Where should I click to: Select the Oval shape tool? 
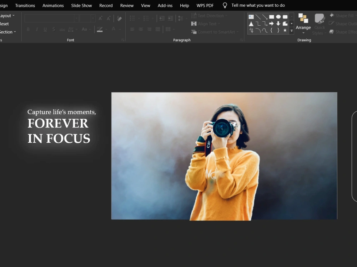pyautogui.click(x=278, y=16)
